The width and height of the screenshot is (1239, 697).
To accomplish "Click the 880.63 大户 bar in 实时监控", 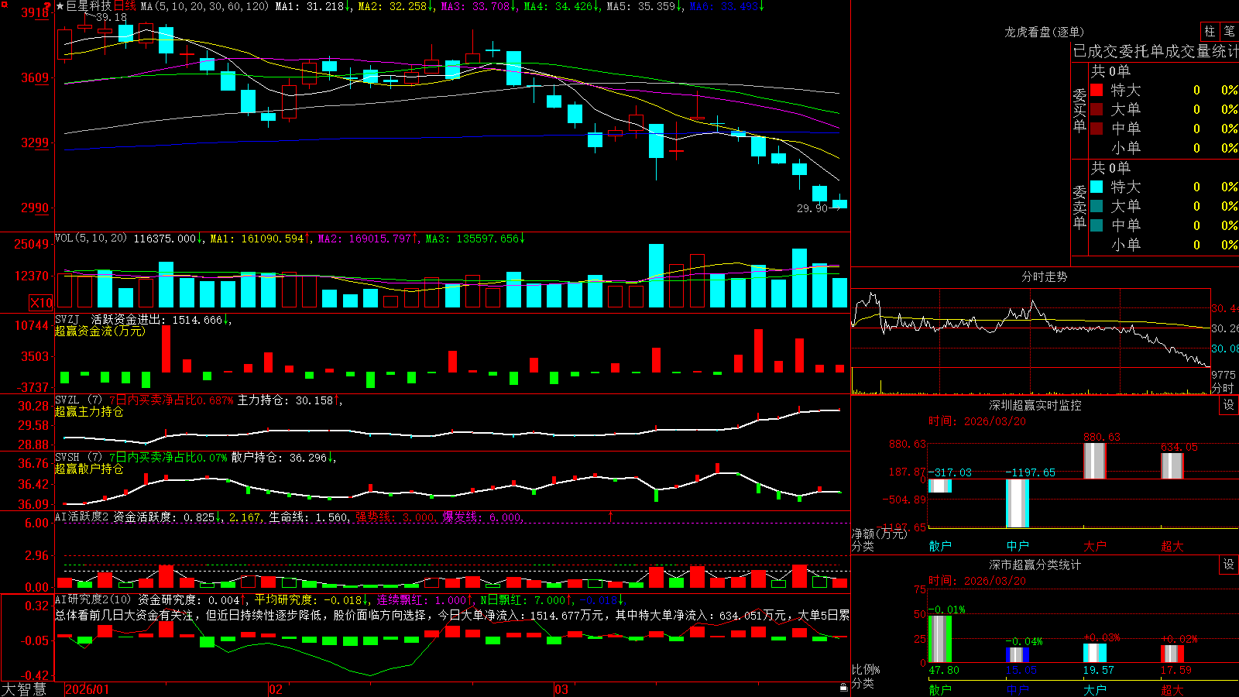I will [x=1095, y=461].
